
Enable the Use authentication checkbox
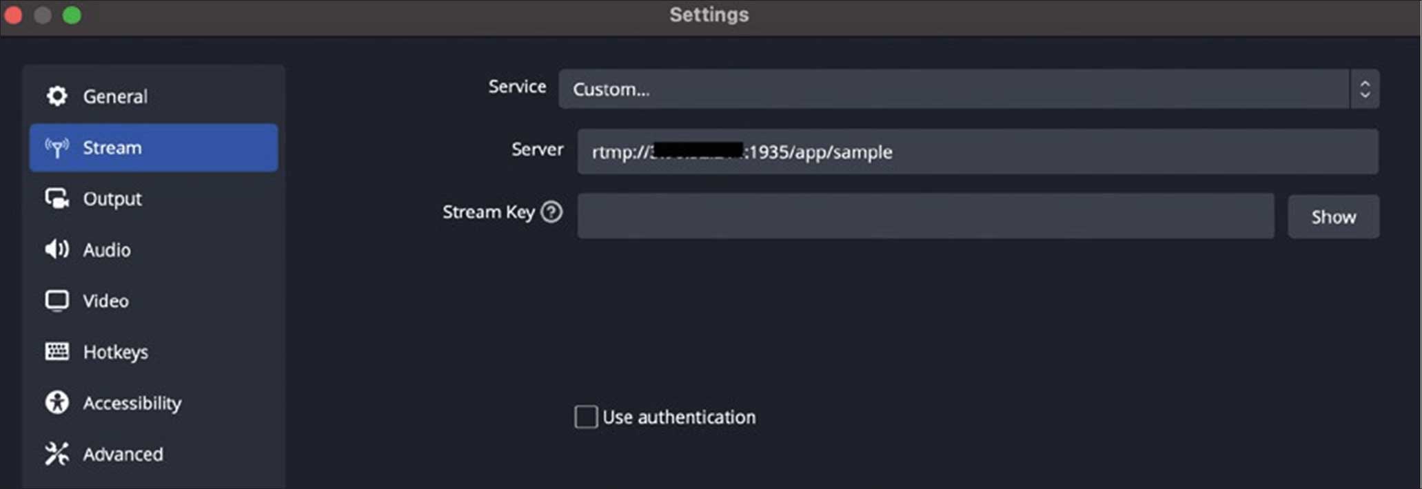(586, 417)
